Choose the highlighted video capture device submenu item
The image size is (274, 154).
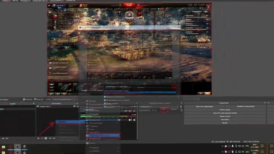tap(103, 136)
